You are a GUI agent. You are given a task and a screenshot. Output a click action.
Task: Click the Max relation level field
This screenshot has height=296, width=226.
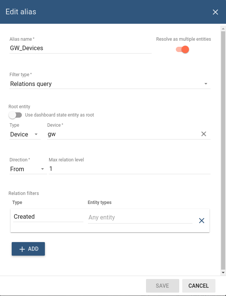click(129, 169)
